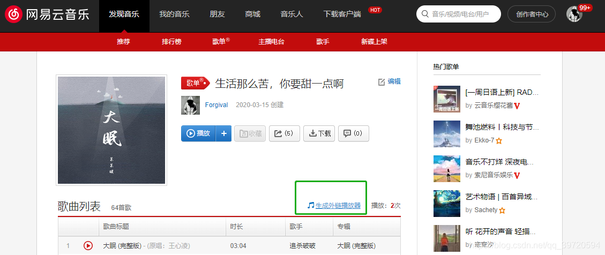Click song duration 03:04

[x=238, y=246]
